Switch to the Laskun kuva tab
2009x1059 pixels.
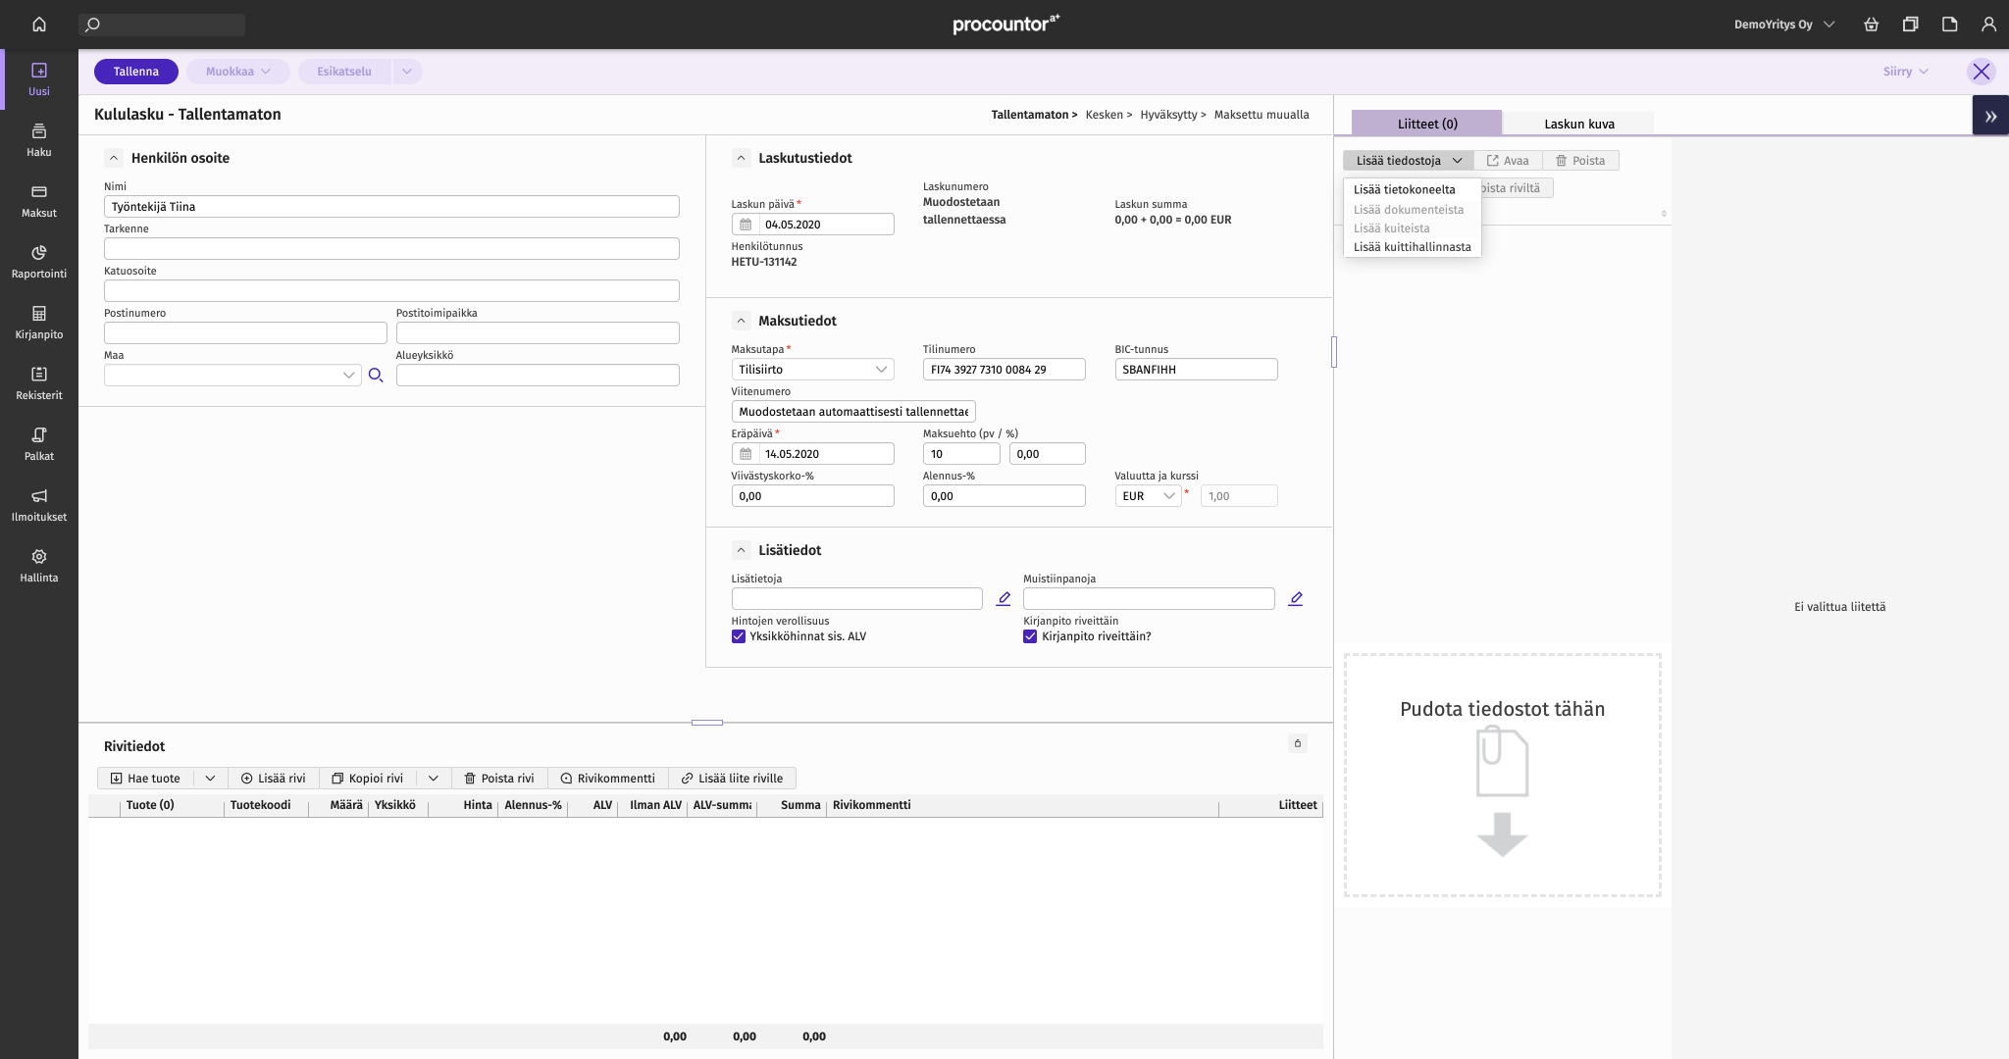click(1578, 124)
